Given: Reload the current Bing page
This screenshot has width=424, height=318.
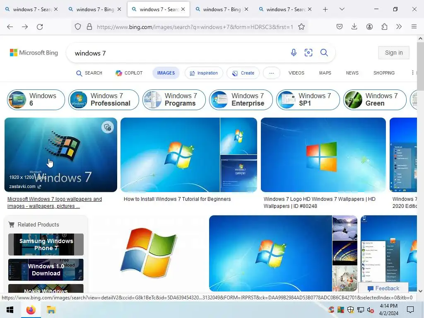Looking at the screenshot, I should click(x=40, y=27).
